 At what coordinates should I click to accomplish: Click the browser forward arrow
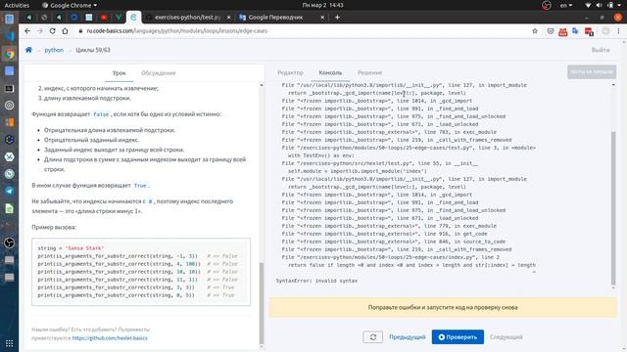39,30
